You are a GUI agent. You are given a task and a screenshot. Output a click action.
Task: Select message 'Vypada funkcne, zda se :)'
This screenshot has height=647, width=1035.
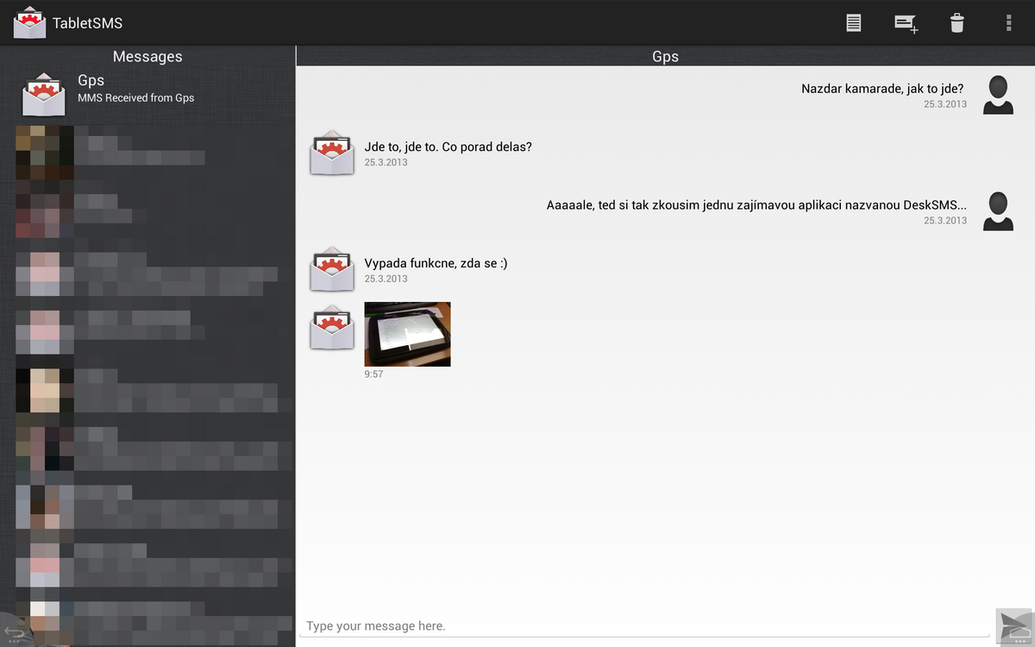[436, 263]
